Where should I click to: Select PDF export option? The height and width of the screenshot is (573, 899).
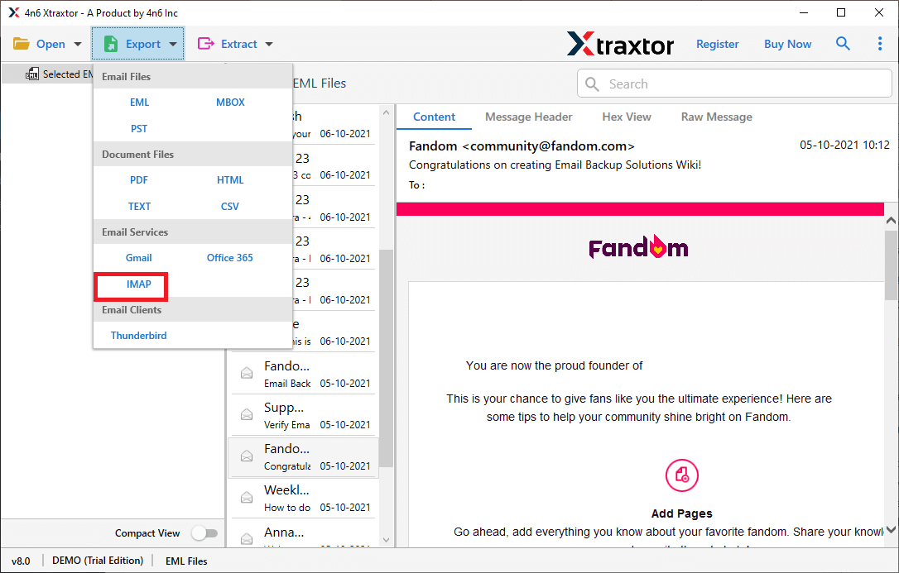pyautogui.click(x=139, y=179)
